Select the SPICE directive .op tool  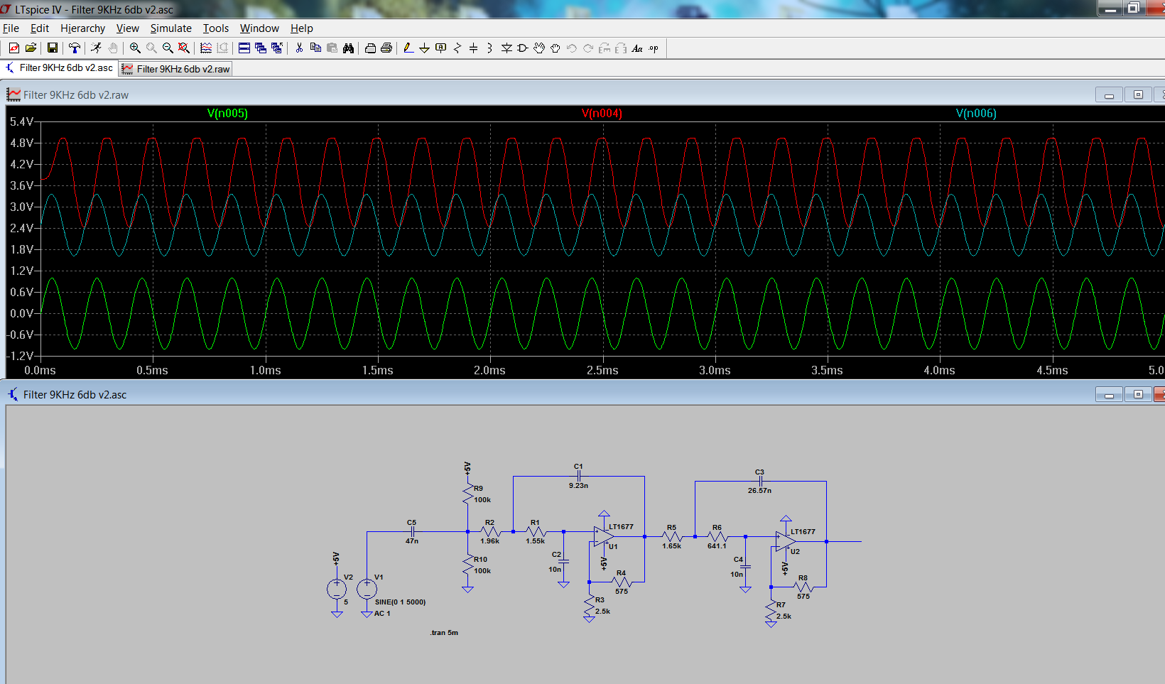point(654,48)
